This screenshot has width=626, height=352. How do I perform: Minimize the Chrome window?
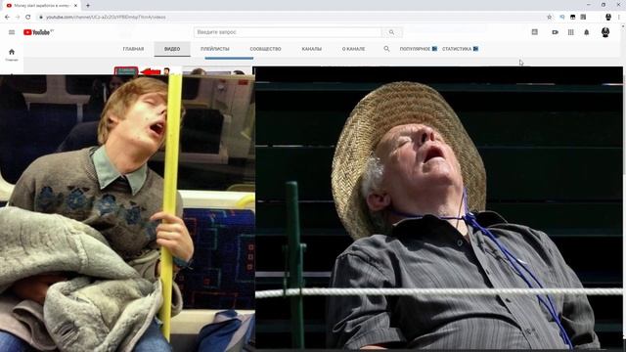[x=589, y=5]
